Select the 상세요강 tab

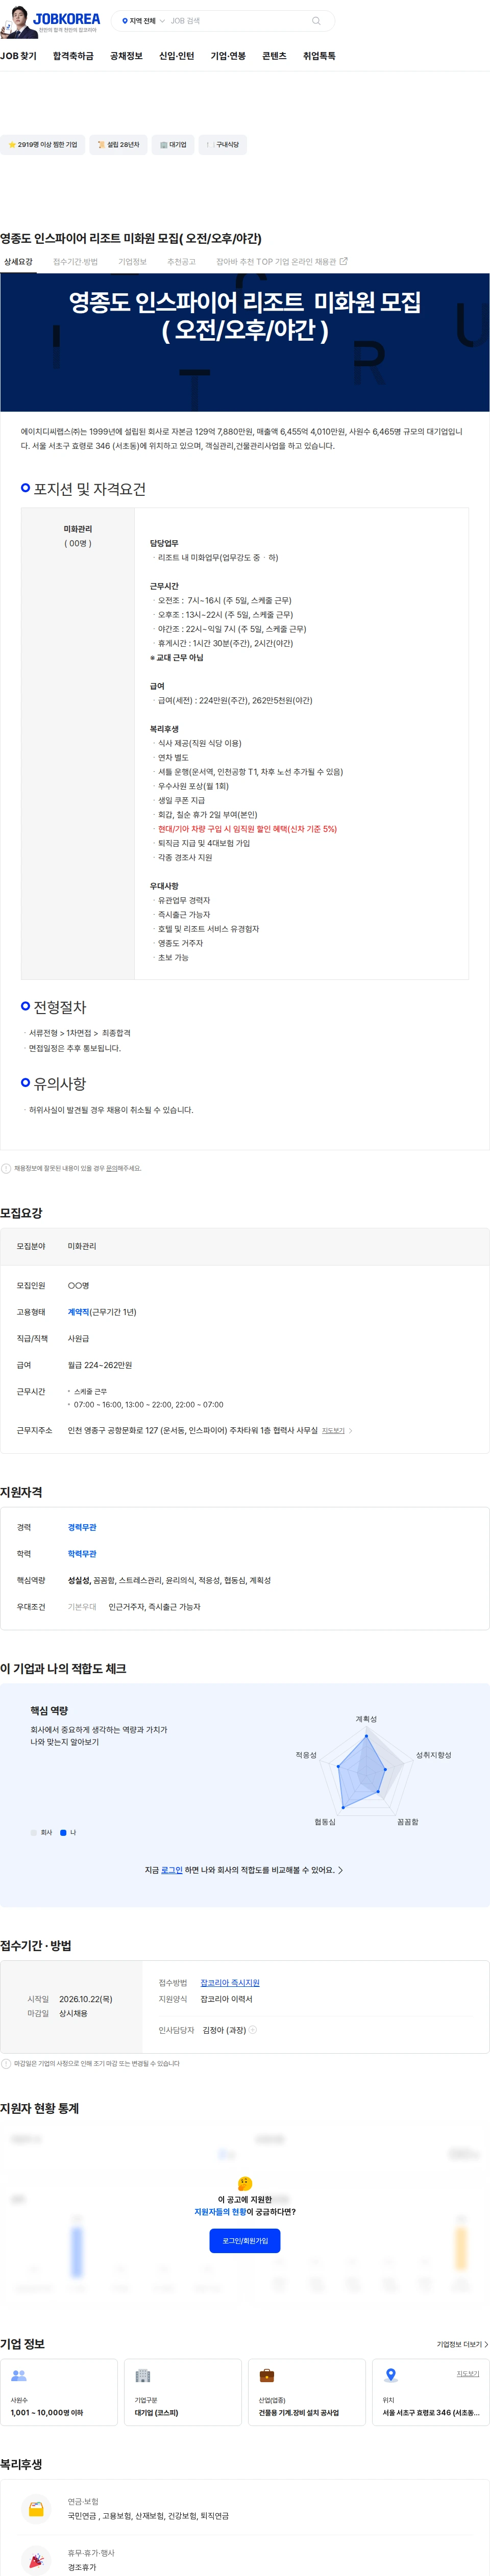point(18,262)
